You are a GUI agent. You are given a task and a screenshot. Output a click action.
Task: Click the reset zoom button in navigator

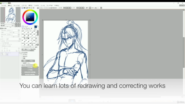20,24
